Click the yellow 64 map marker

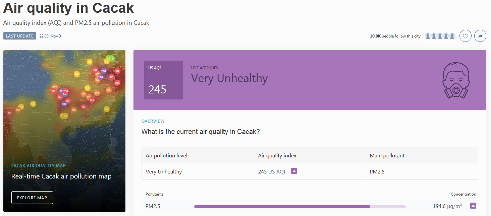[x=77, y=74]
